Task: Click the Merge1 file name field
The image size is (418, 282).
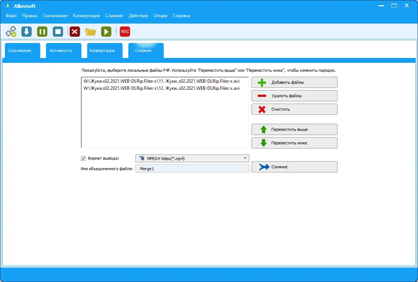Action: coord(192,168)
